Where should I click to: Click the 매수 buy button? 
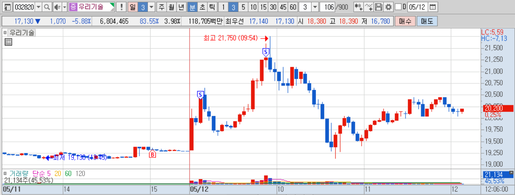[405, 21]
